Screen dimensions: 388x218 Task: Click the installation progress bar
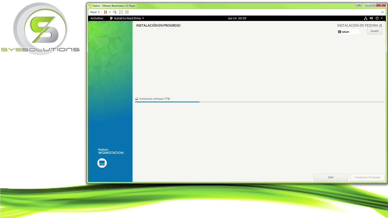pos(260,102)
